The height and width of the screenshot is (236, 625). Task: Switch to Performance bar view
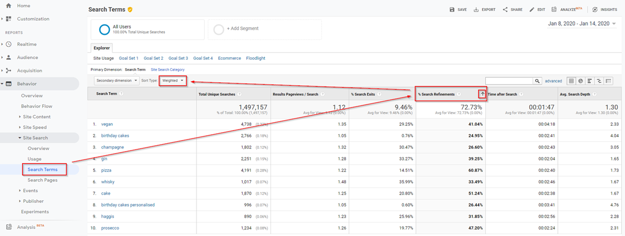tap(589, 81)
